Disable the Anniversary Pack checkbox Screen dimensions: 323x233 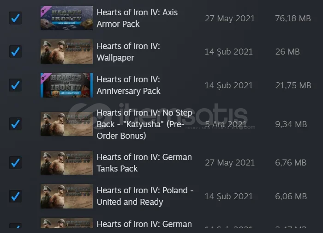point(15,85)
